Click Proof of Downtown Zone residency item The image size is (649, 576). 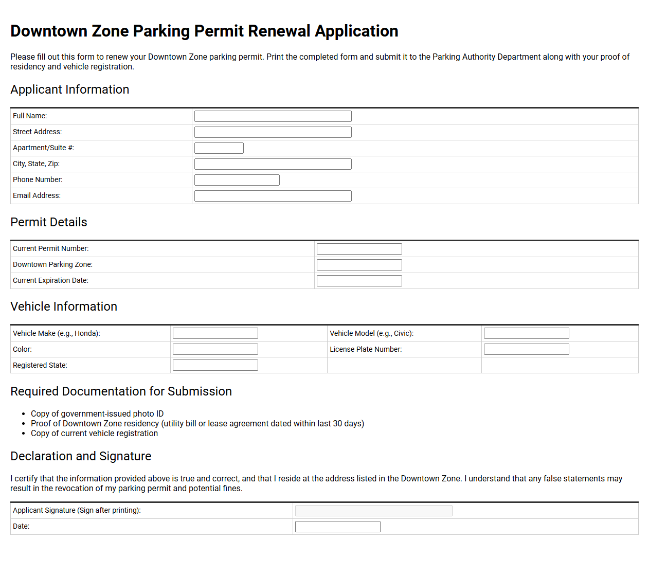[x=197, y=424]
